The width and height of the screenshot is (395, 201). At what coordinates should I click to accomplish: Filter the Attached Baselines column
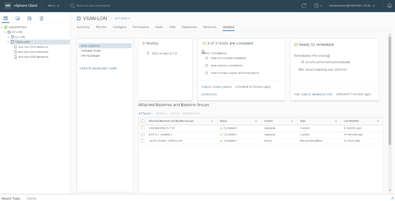pos(212,121)
